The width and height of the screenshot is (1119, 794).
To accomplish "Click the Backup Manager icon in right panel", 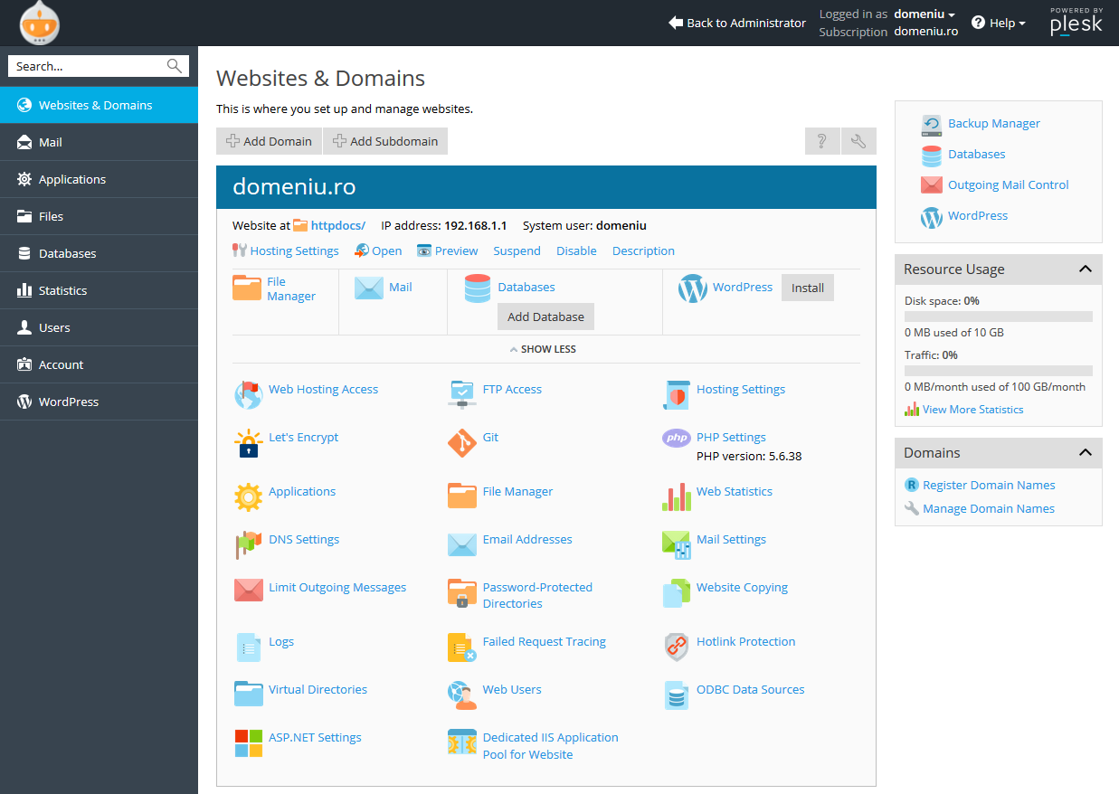I will click(932, 125).
